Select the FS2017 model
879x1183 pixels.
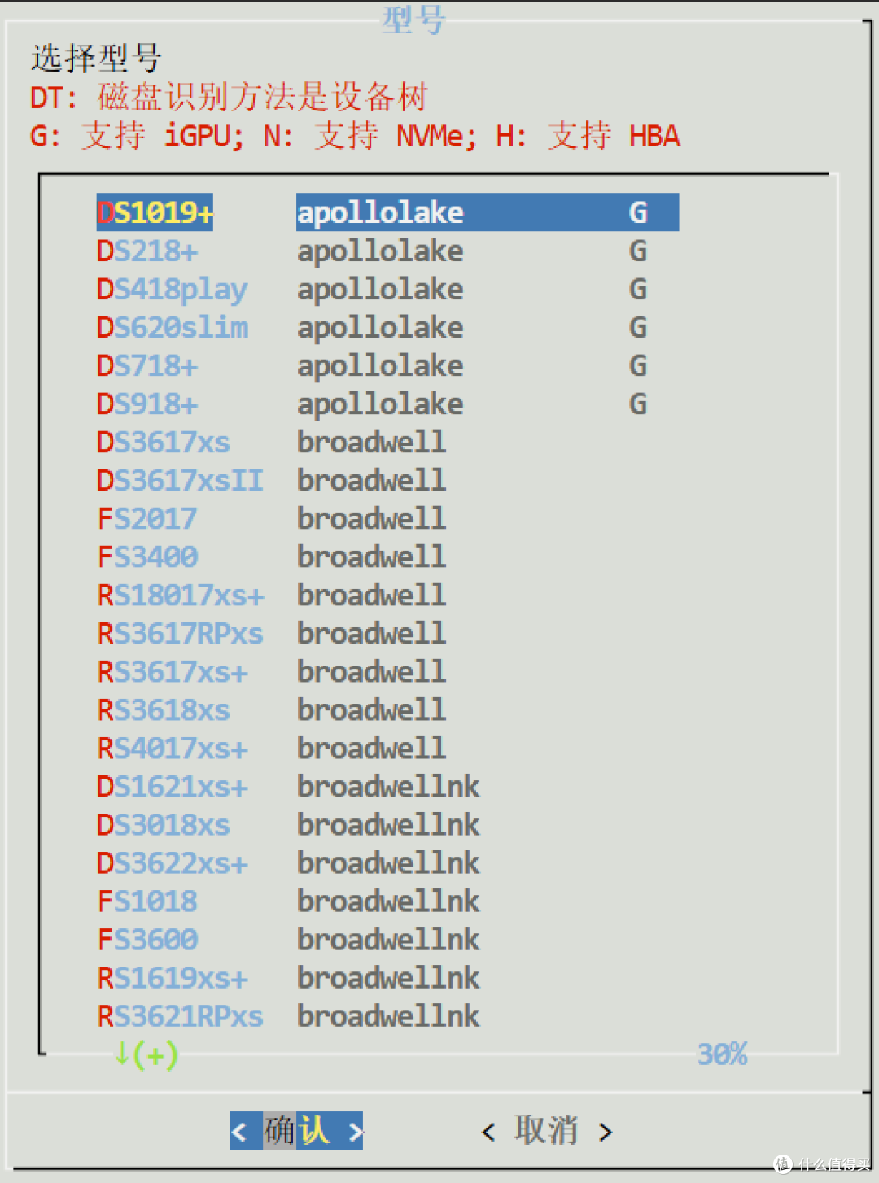click(x=387, y=518)
